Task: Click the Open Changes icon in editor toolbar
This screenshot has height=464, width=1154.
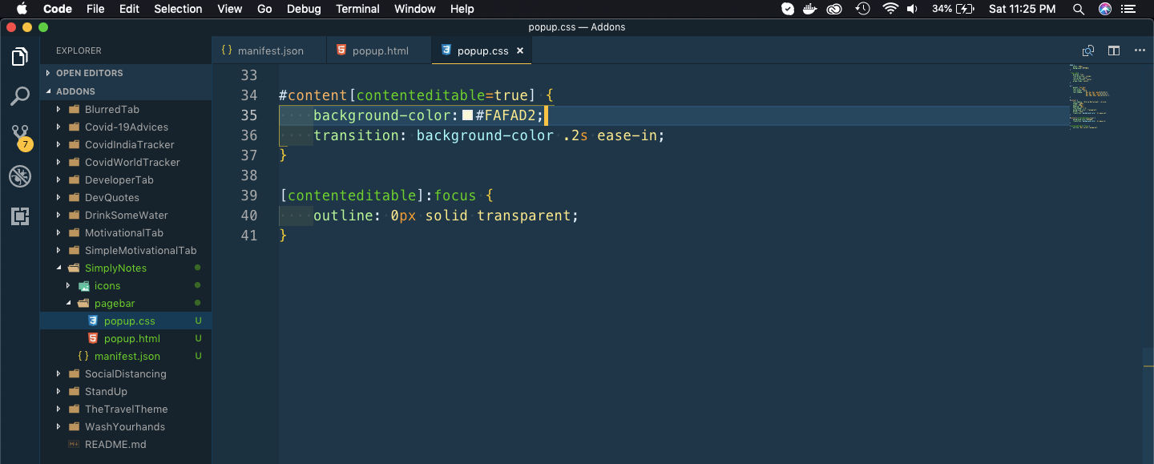Action: click(x=1088, y=50)
